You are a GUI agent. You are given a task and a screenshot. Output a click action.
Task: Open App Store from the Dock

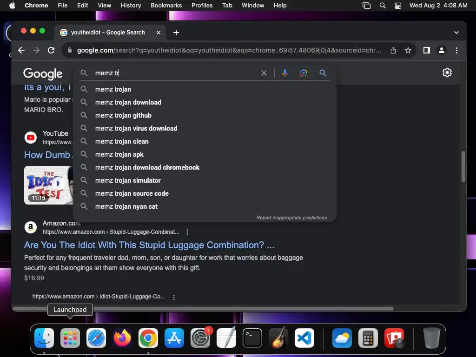pyautogui.click(x=174, y=338)
